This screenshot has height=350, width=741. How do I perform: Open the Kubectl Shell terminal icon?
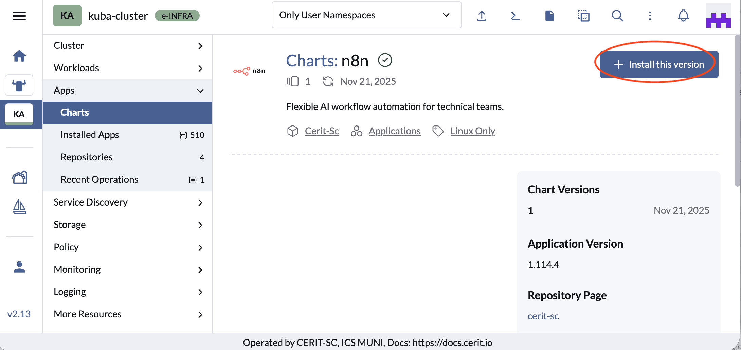click(515, 16)
